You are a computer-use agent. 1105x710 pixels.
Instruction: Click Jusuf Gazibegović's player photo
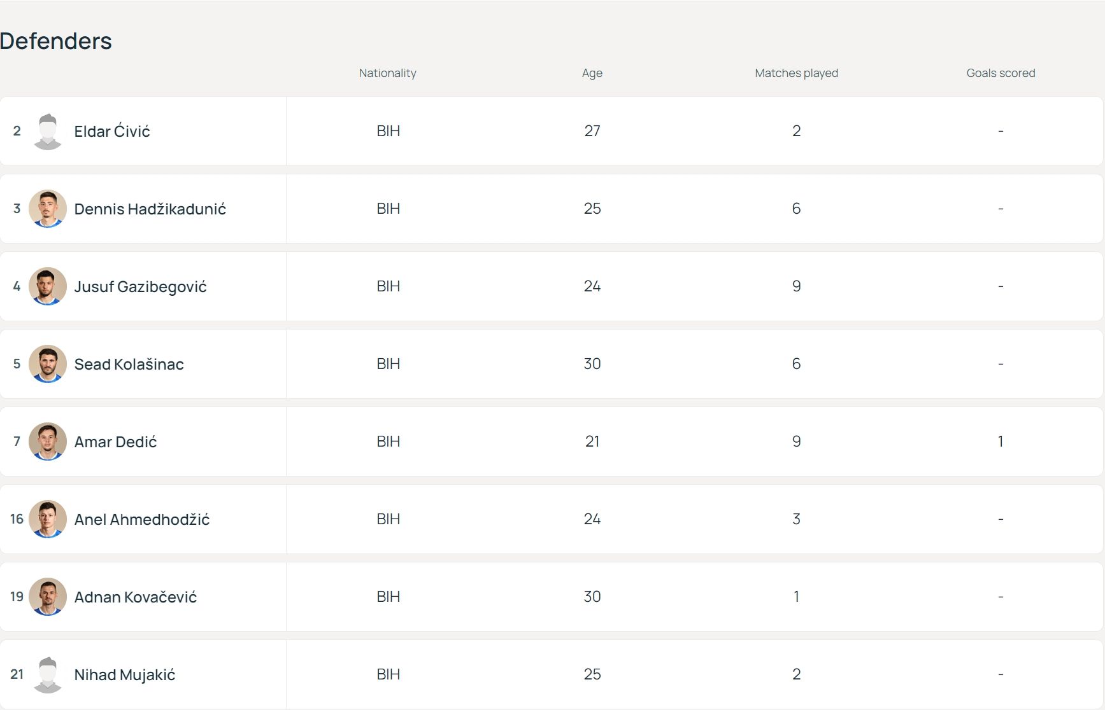coord(48,286)
